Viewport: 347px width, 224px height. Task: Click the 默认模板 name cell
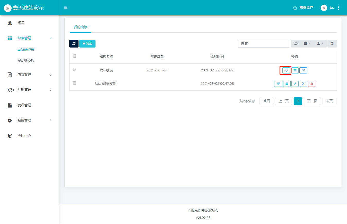106,70
